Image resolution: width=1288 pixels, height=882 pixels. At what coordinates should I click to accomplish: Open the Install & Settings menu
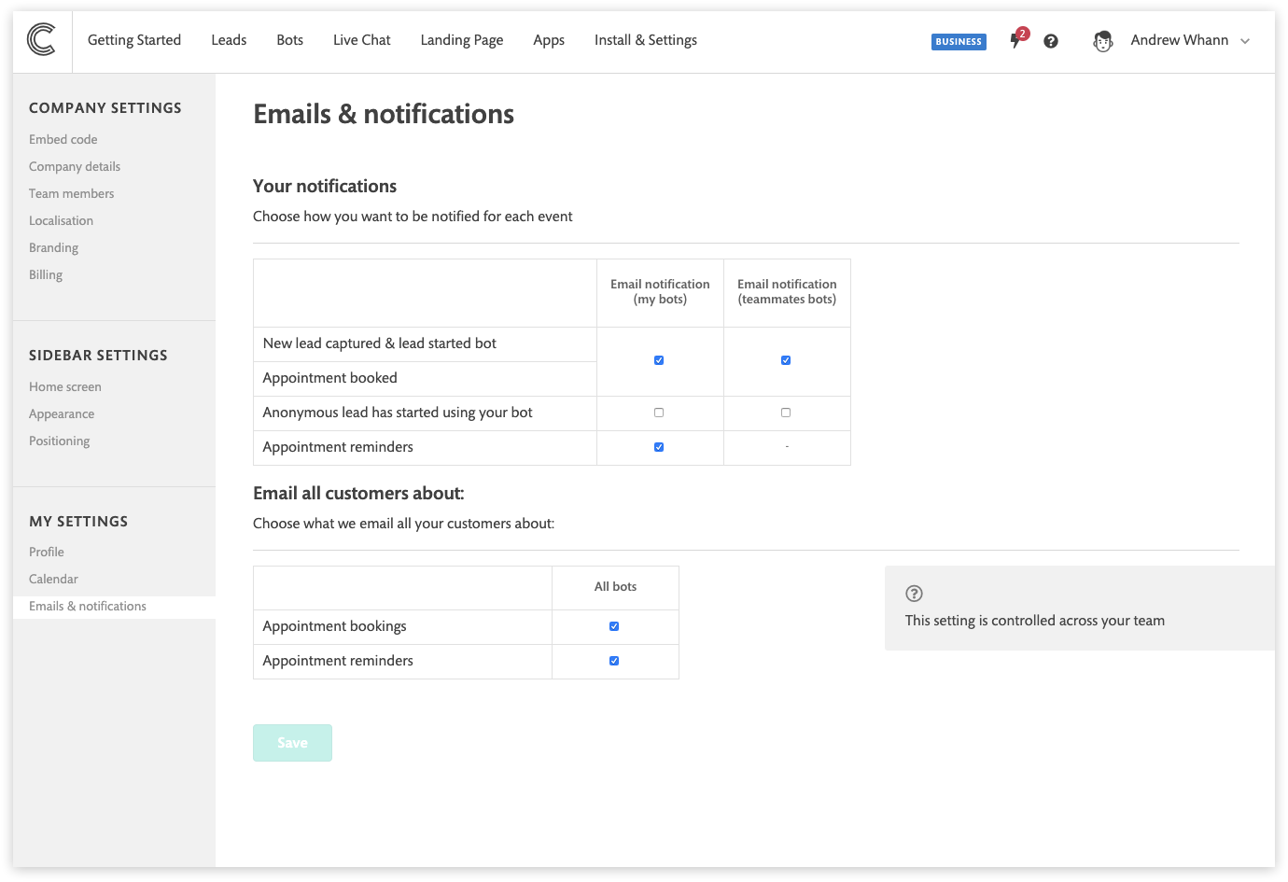point(646,40)
